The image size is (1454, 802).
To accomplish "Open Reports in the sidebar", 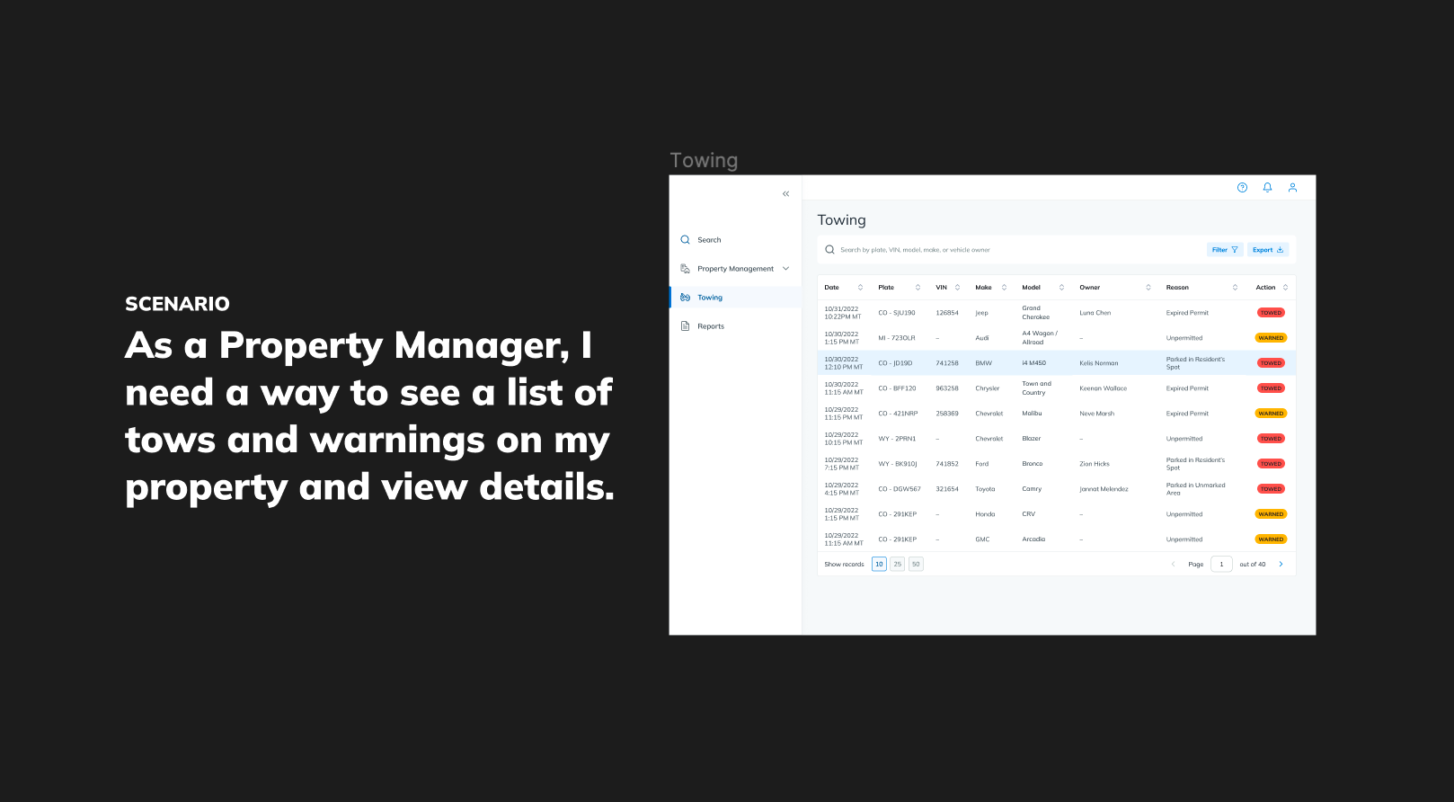I will pyautogui.click(x=735, y=326).
